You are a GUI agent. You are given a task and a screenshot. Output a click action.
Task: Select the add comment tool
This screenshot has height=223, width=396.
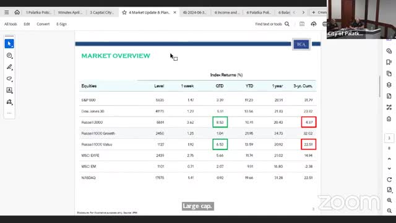coord(9,55)
